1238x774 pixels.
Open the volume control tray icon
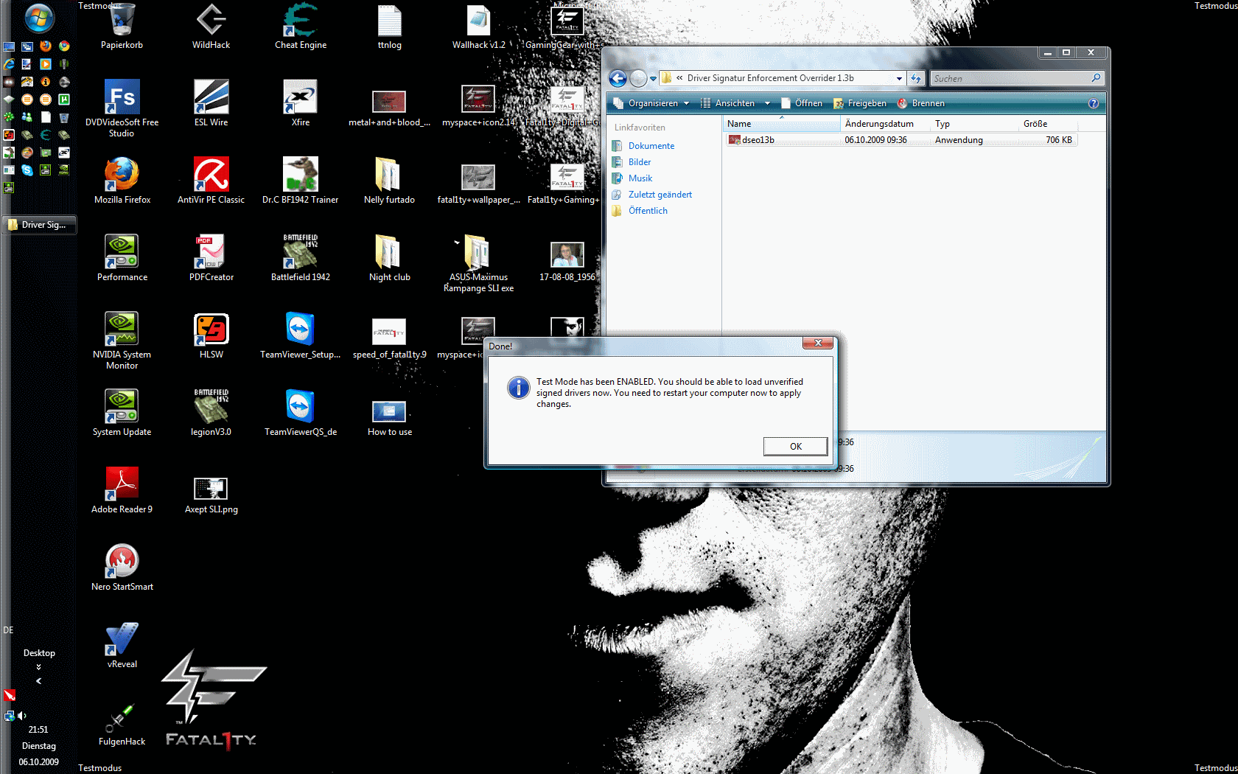coord(22,715)
